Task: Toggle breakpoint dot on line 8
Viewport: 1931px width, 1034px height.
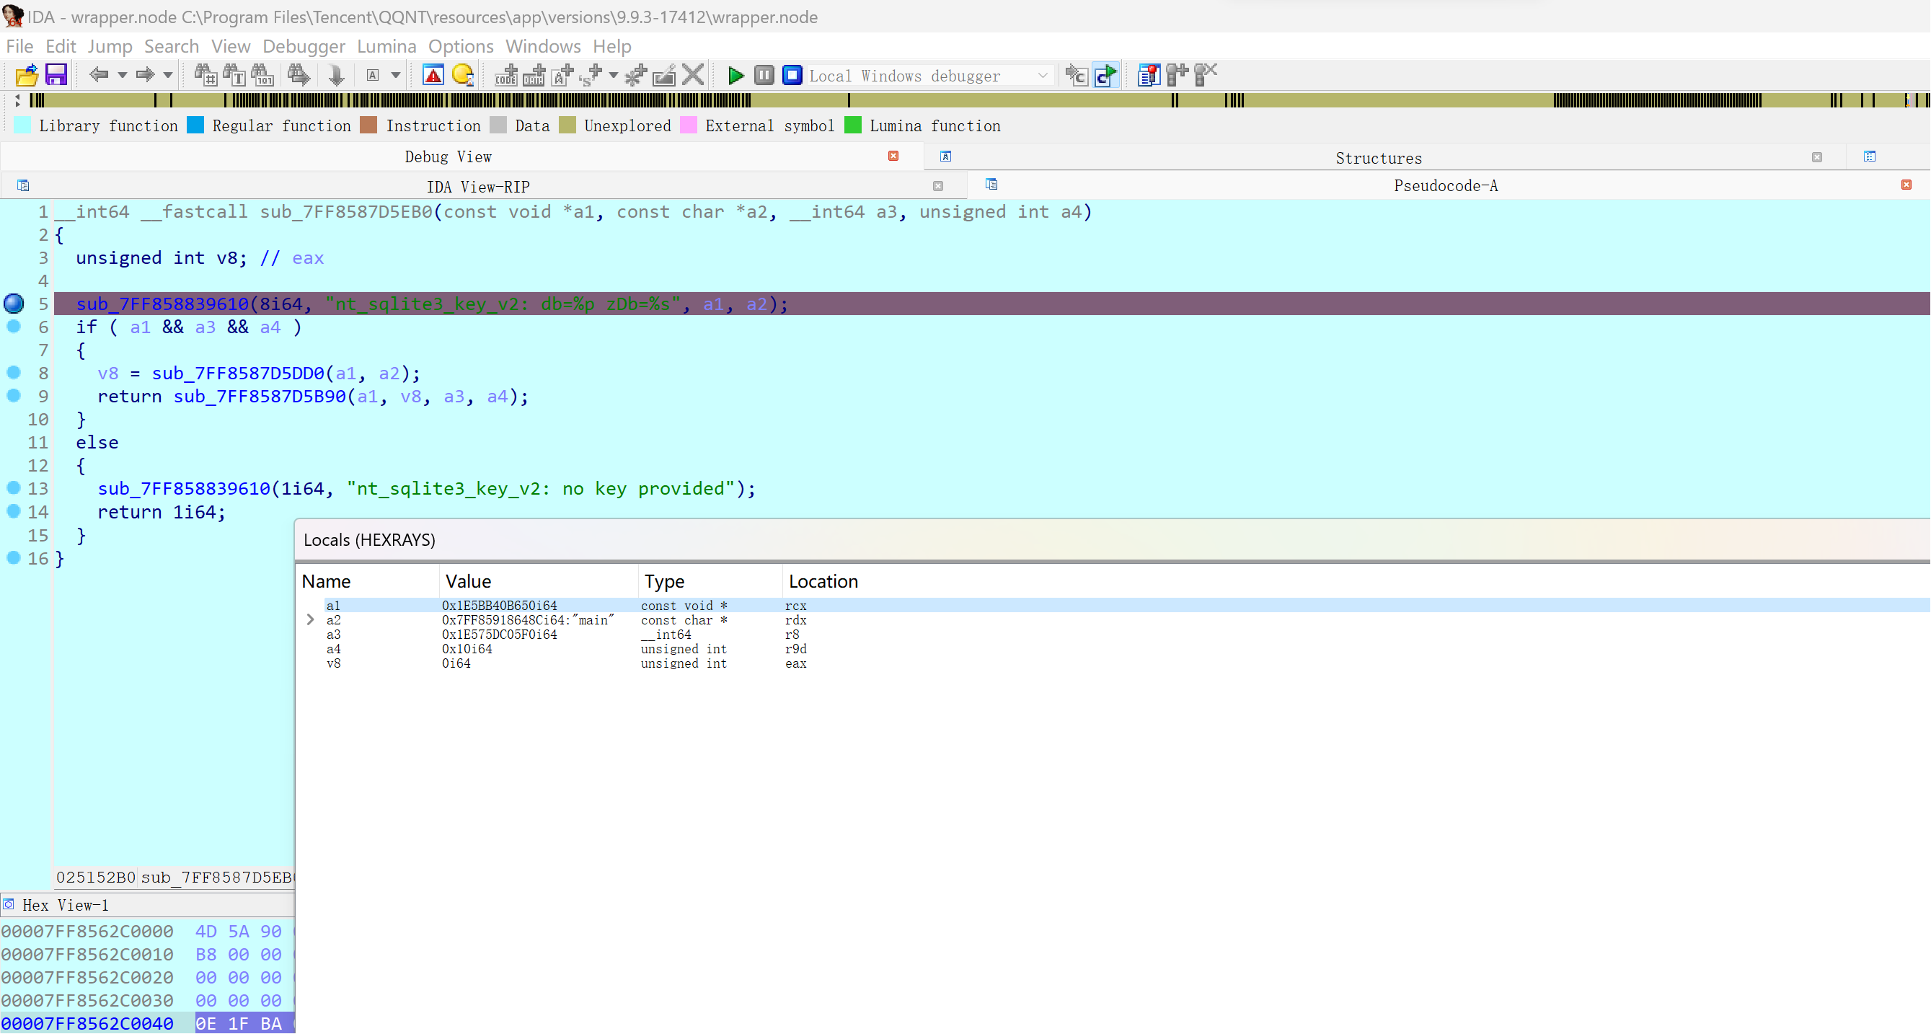Action: [14, 373]
